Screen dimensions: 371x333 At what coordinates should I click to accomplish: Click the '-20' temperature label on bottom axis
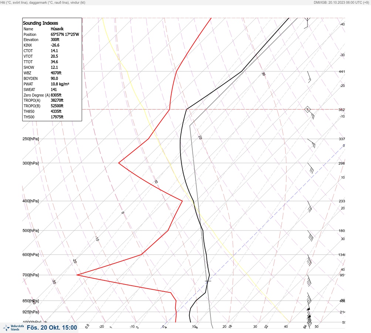[101, 327]
